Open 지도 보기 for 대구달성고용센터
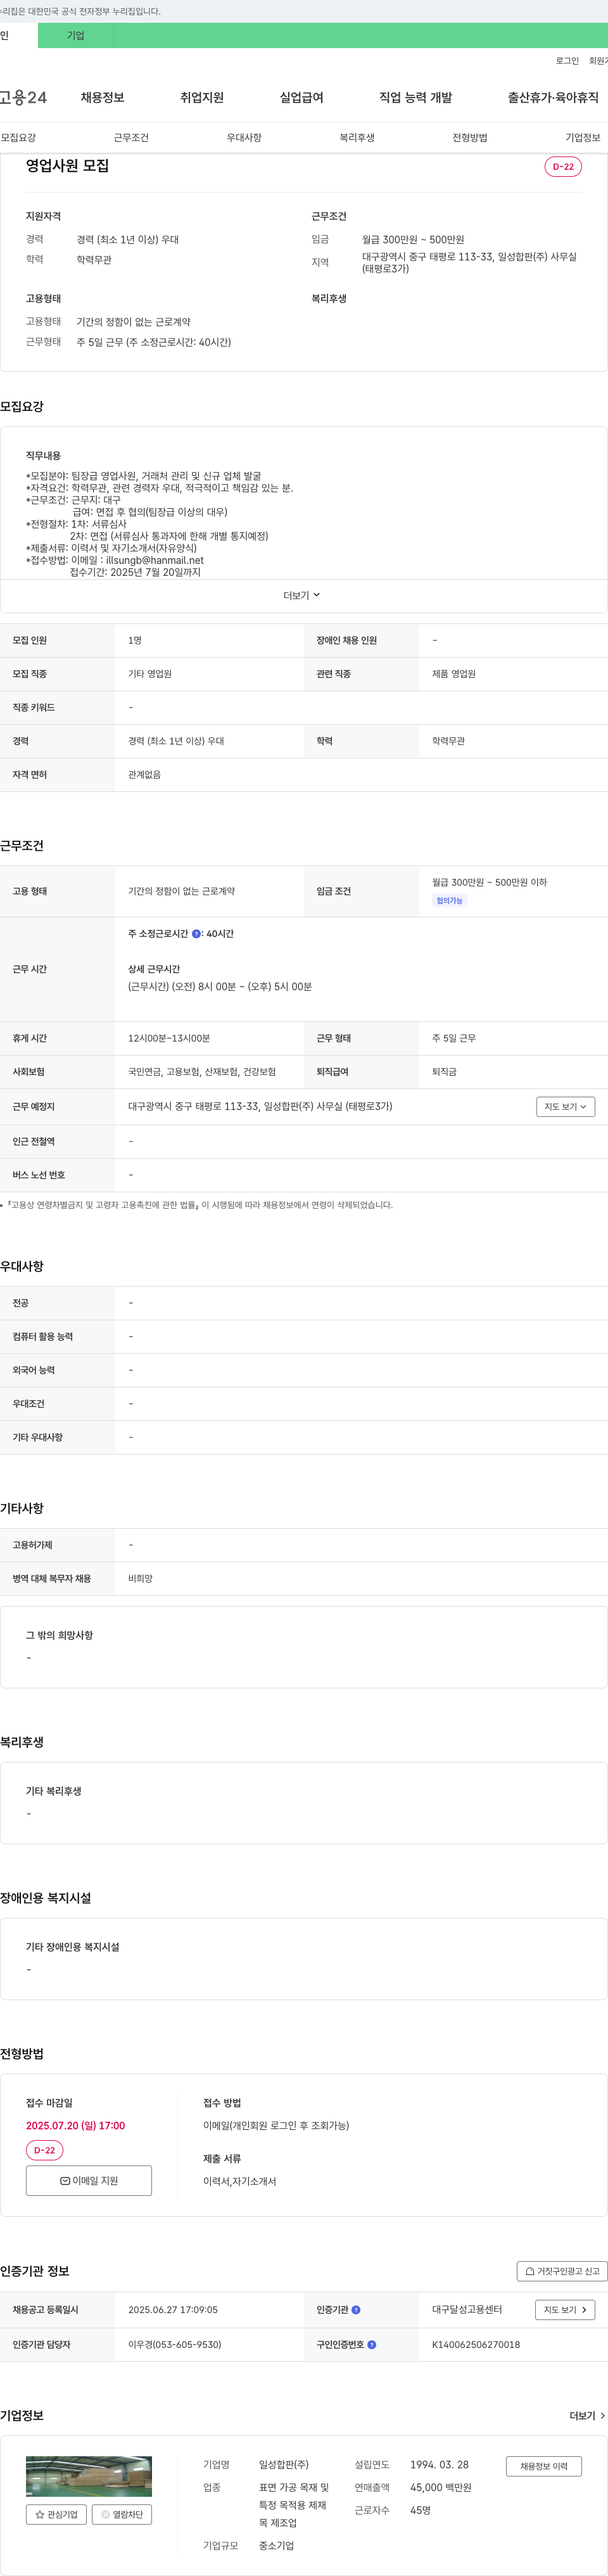The height and width of the screenshot is (2576, 608). pos(566,2310)
